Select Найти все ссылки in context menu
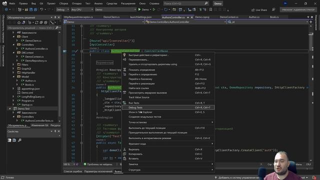 coord(168,88)
